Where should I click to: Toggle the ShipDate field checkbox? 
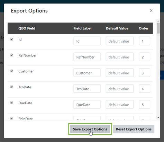(12, 118)
